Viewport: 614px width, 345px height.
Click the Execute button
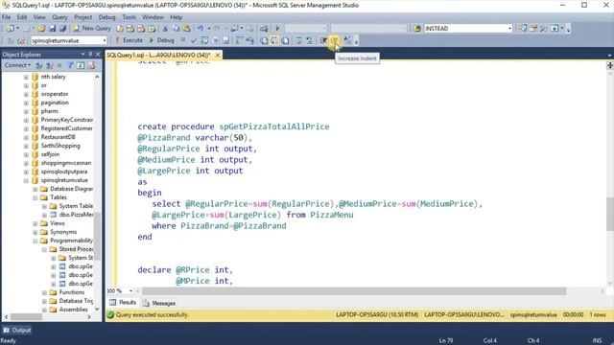pyautogui.click(x=129, y=40)
